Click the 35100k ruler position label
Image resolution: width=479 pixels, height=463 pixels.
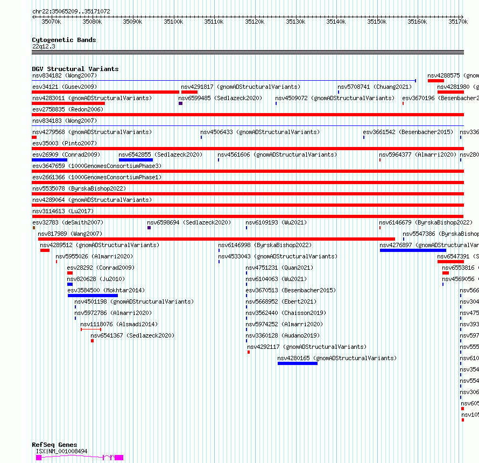(x=173, y=22)
